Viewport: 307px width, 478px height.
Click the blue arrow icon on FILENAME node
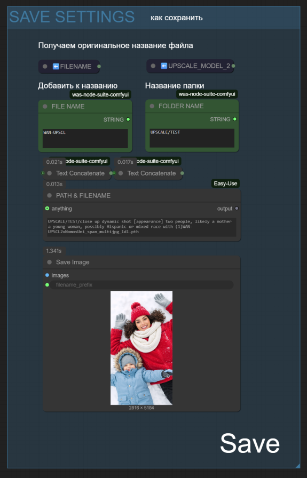point(56,66)
